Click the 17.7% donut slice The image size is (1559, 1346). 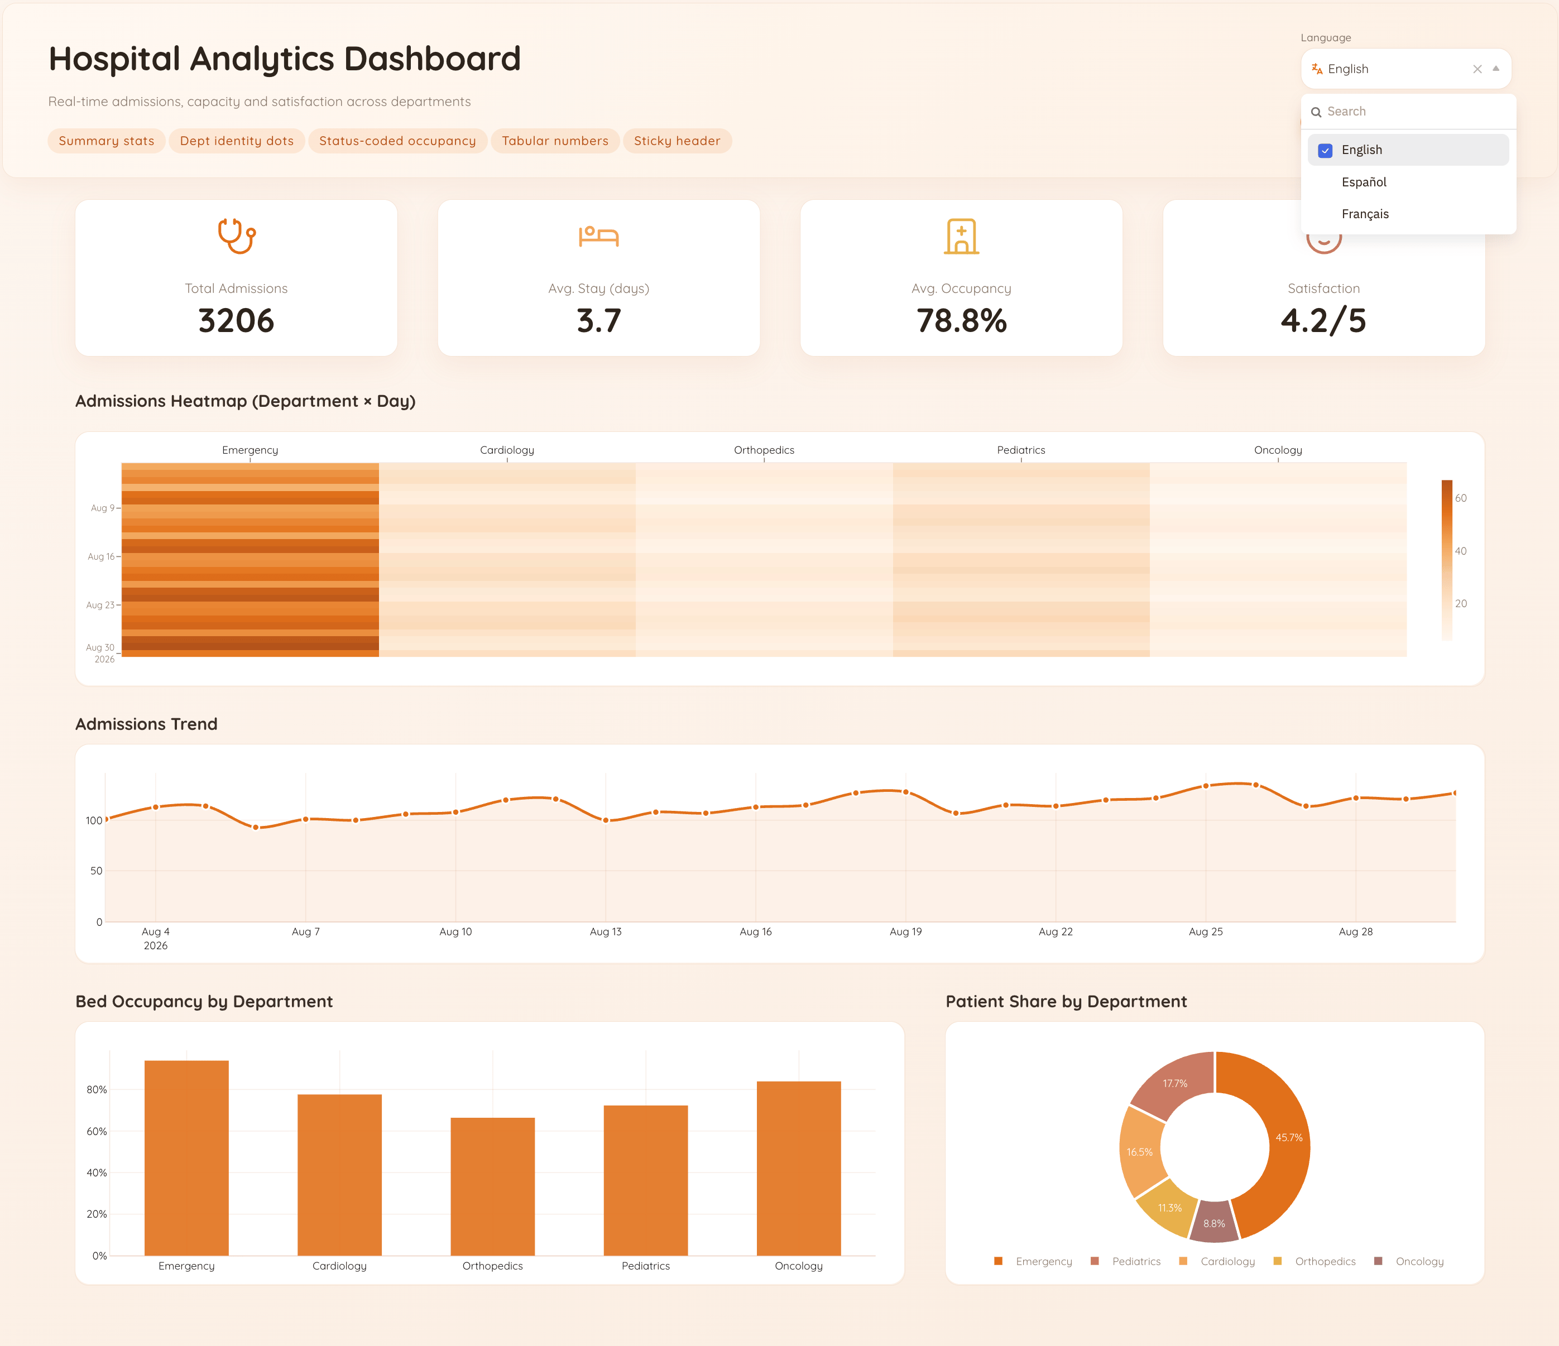point(1176,1083)
